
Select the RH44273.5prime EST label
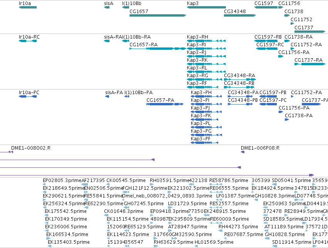point(238,227)
